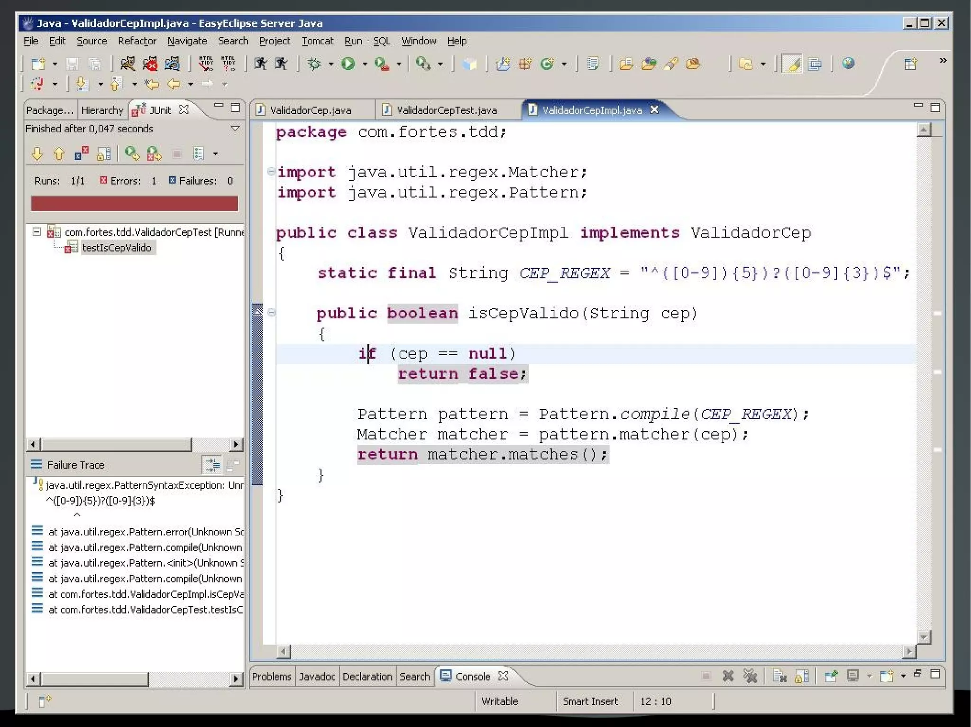
Task: Click the Start Tomcat toolbar icon
Action: click(127, 64)
